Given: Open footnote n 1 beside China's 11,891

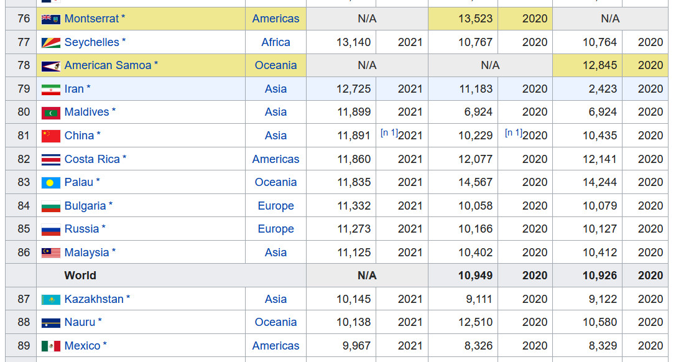Looking at the screenshot, I should [x=389, y=133].
